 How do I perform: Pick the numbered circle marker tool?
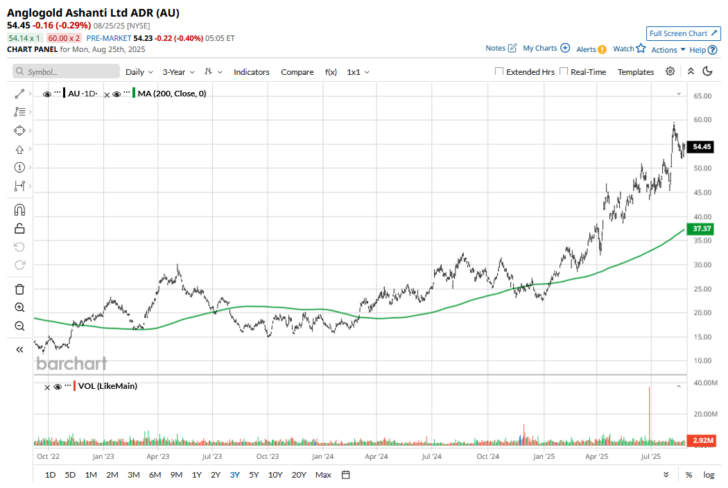click(19, 167)
